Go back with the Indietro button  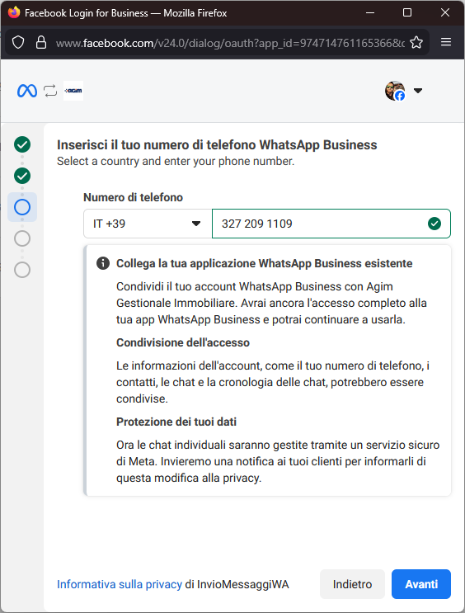pyautogui.click(x=352, y=584)
